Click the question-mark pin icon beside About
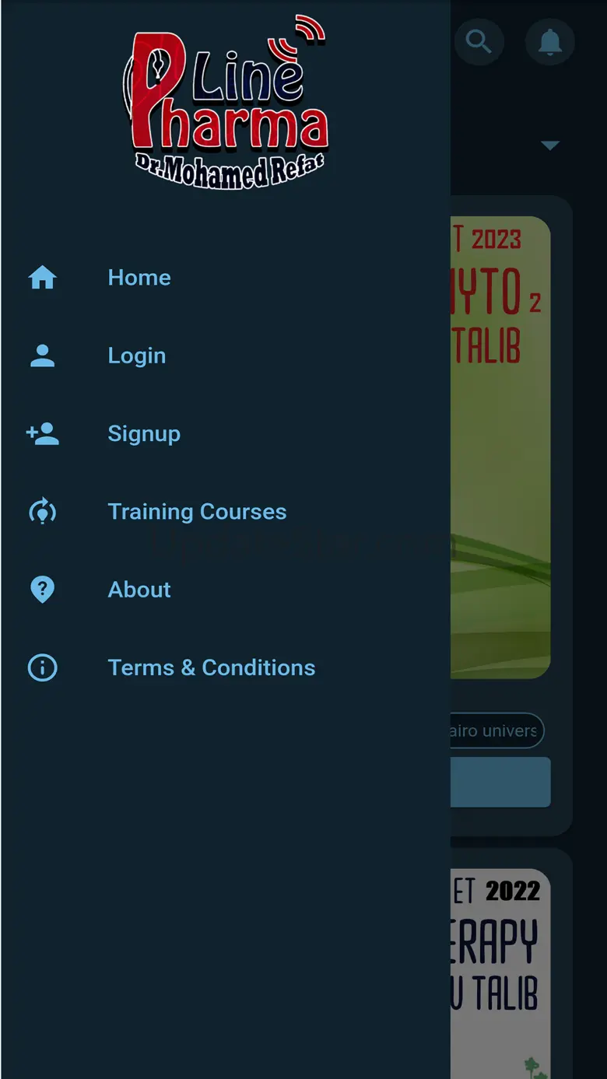The width and height of the screenshot is (607, 1079). click(x=43, y=590)
